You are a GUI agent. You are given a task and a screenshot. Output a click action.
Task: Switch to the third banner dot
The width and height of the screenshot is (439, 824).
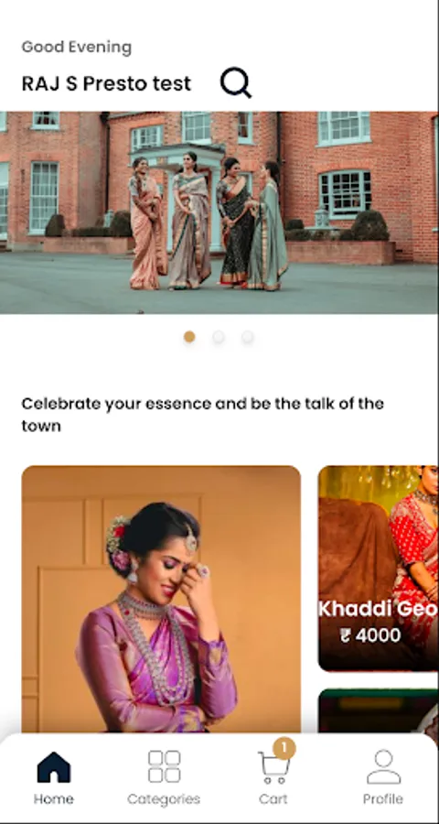point(247,337)
